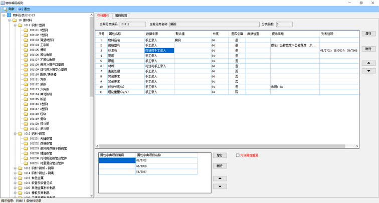Expand the 1014 node in the tree
This screenshot has height=203, width=379.
click(x=15, y=173)
